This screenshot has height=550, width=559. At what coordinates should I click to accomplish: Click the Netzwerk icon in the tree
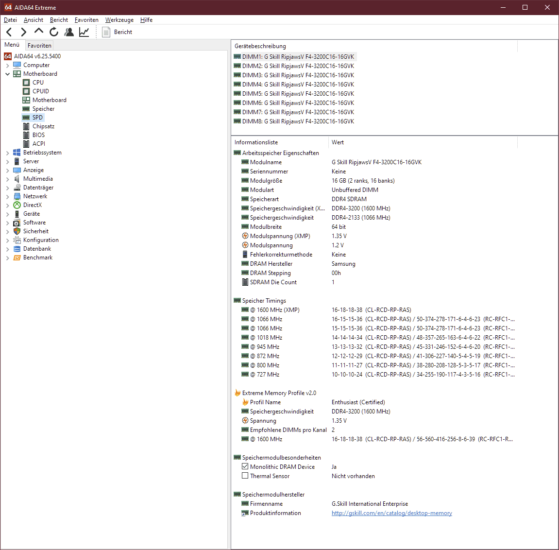pos(17,196)
